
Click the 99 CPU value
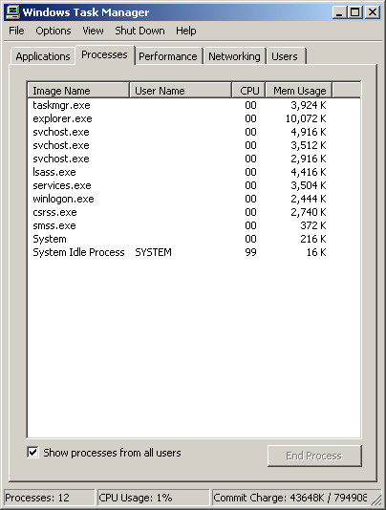pyautogui.click(x=250, y=252)
